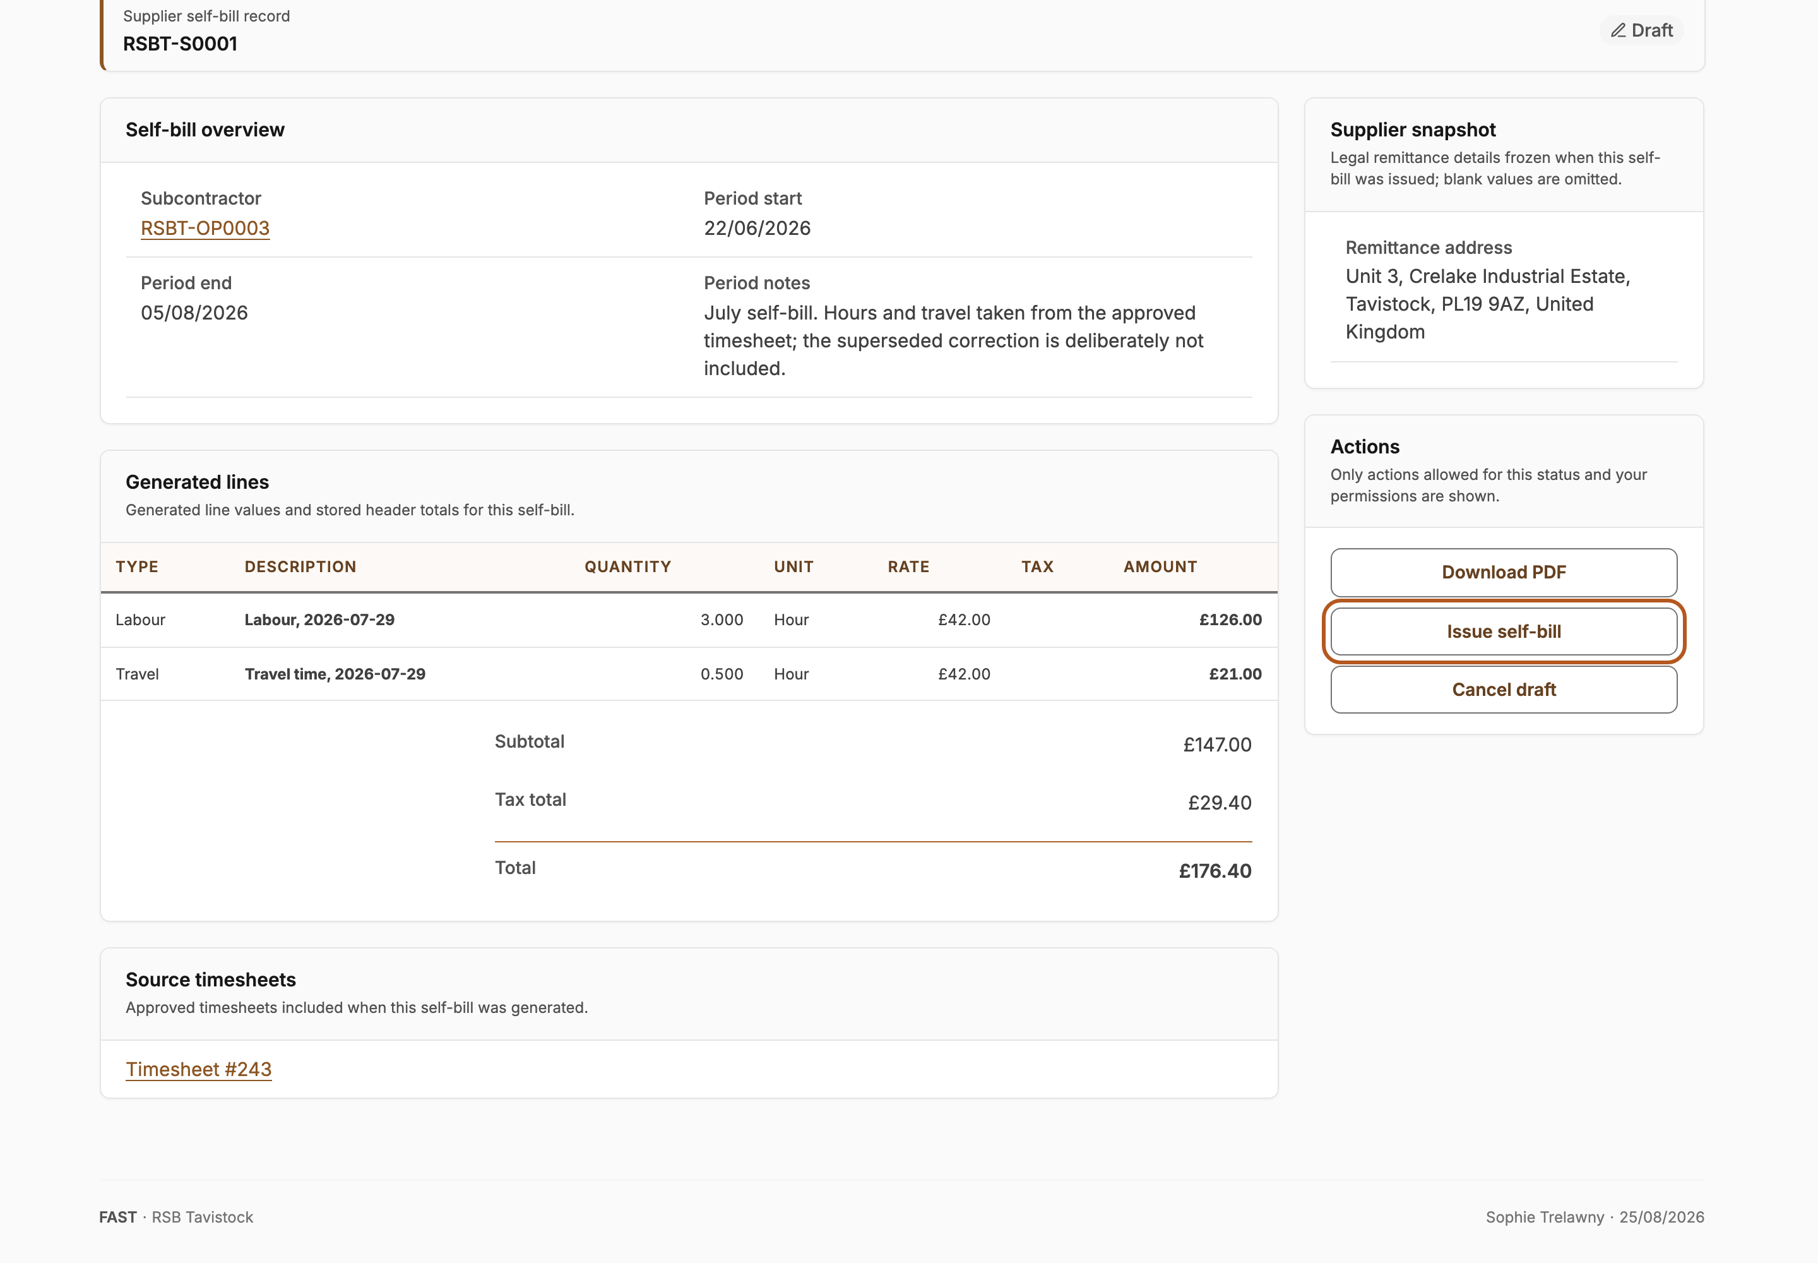Click the Travel type cell
Image resolution: width=1818 pixels, height=1263 pixels.
click(137, 674)
